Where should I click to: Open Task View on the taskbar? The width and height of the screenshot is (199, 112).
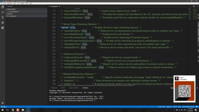(7, 110)
